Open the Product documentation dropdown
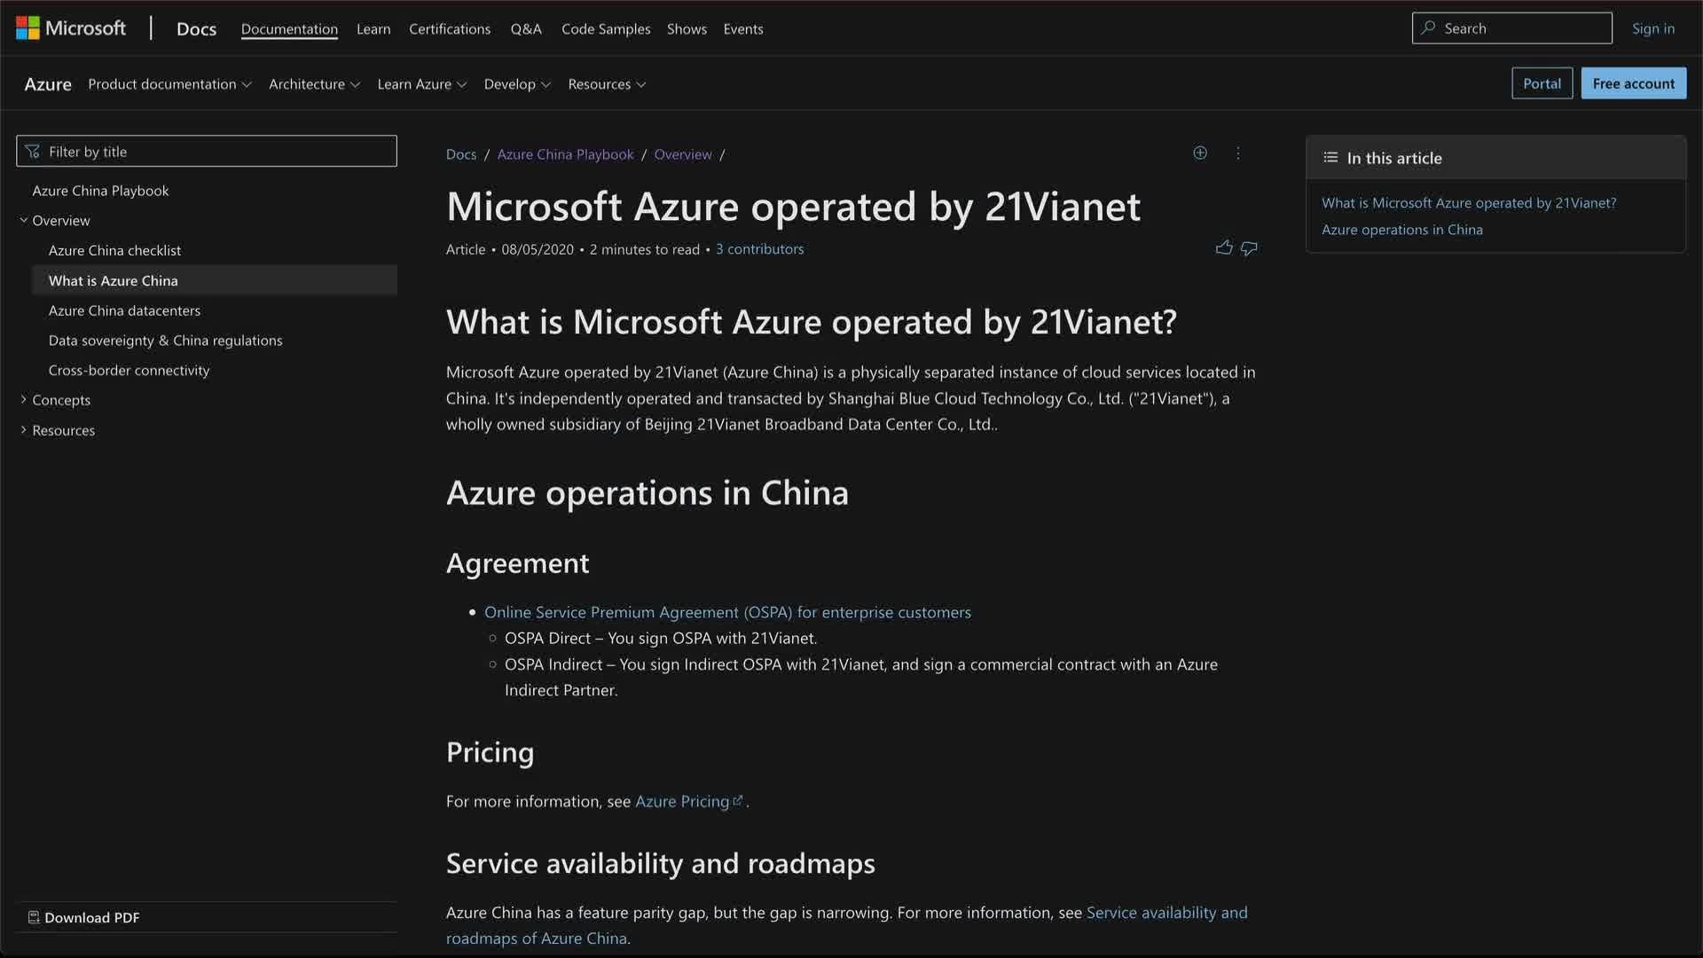This screenshot has height=958, width=1703. (x=169, y=84)
